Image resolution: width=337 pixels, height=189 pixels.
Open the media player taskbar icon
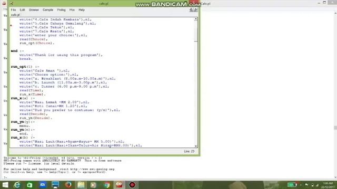[94, 185]
